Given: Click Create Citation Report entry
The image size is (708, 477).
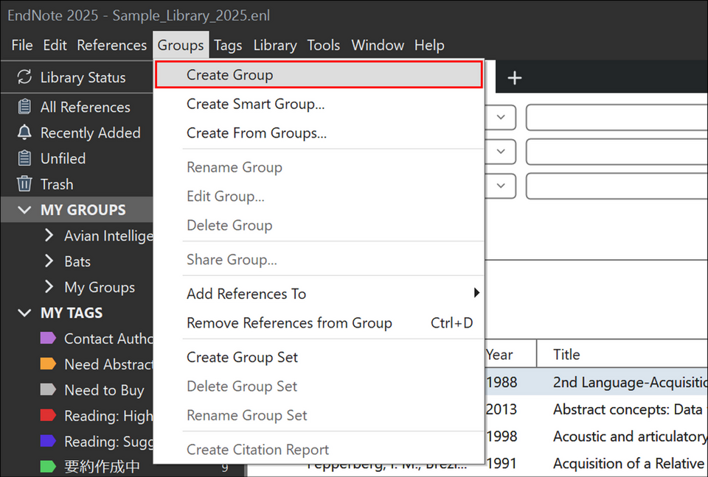Looking at the screenshot, I should click(x=319, y=449).
